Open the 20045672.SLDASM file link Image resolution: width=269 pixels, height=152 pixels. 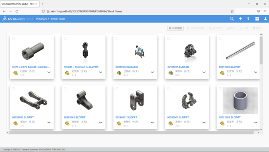(127, 67)
